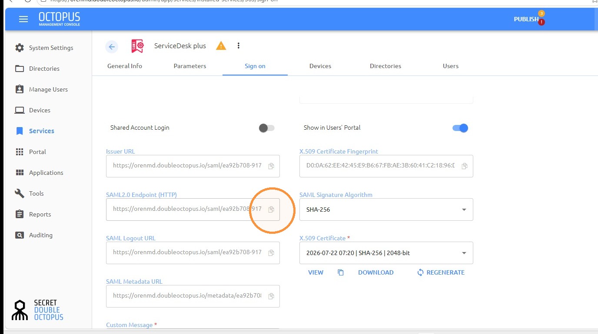
Task: Click the Custom Message label
Action: click(x=130, y=325)
